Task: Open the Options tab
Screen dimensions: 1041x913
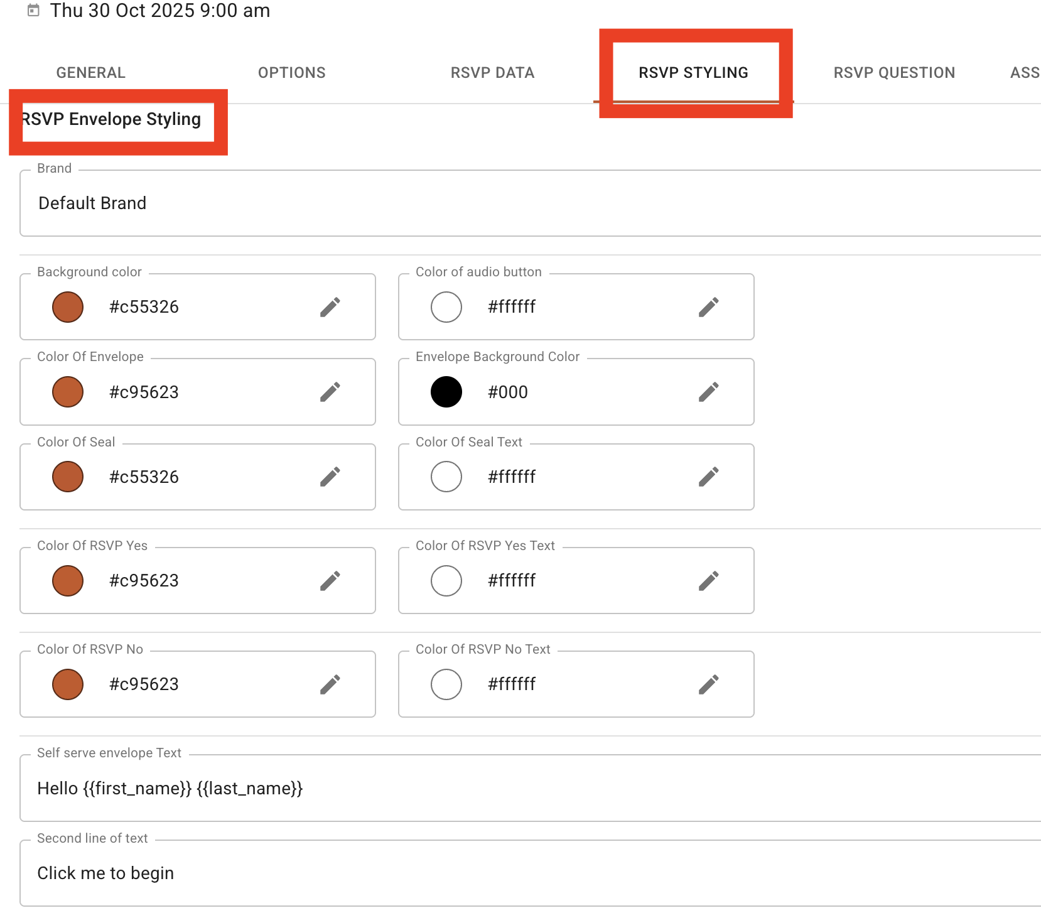Action: click(x=291, y=73)
